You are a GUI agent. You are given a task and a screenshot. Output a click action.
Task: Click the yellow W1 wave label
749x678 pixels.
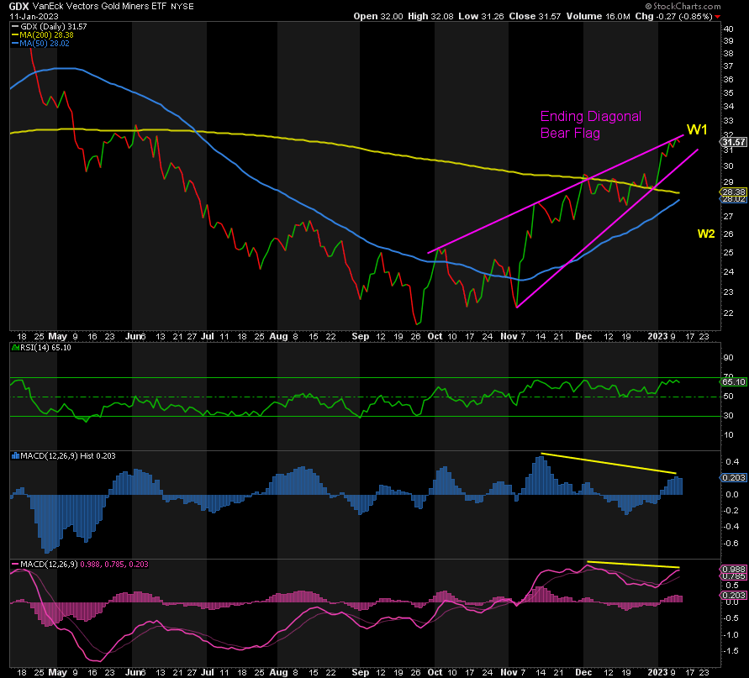click(x=697, y=129)
